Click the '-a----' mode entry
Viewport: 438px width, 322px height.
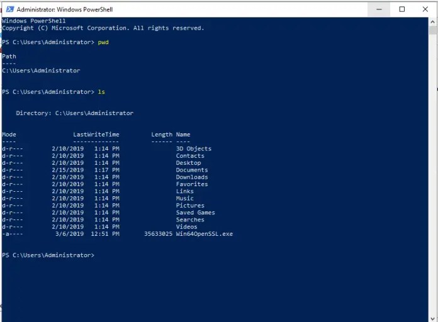coord(13,234)
